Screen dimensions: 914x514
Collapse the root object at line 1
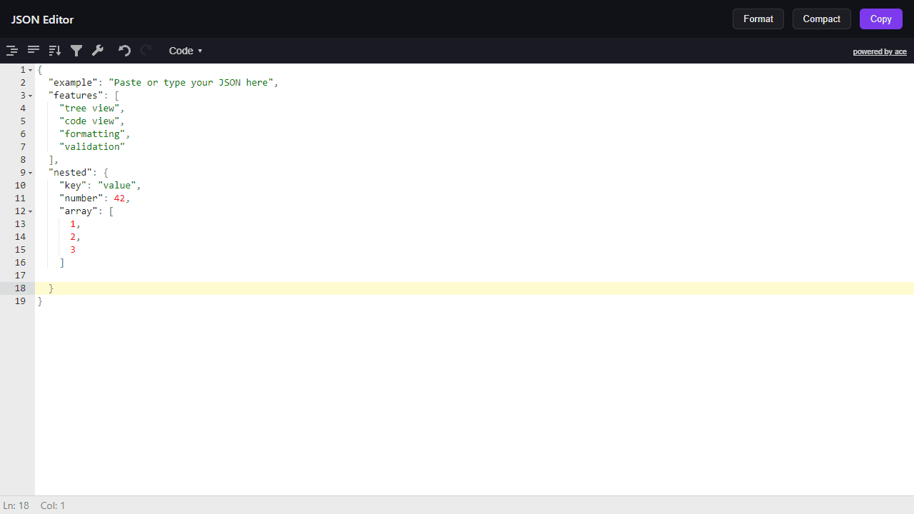pos(31,70)
